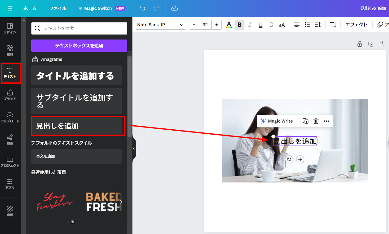Image resolution: width=389 pixels, height=234 pixels.
Task: Open the hamburger main menu
Action: point(10,8)
